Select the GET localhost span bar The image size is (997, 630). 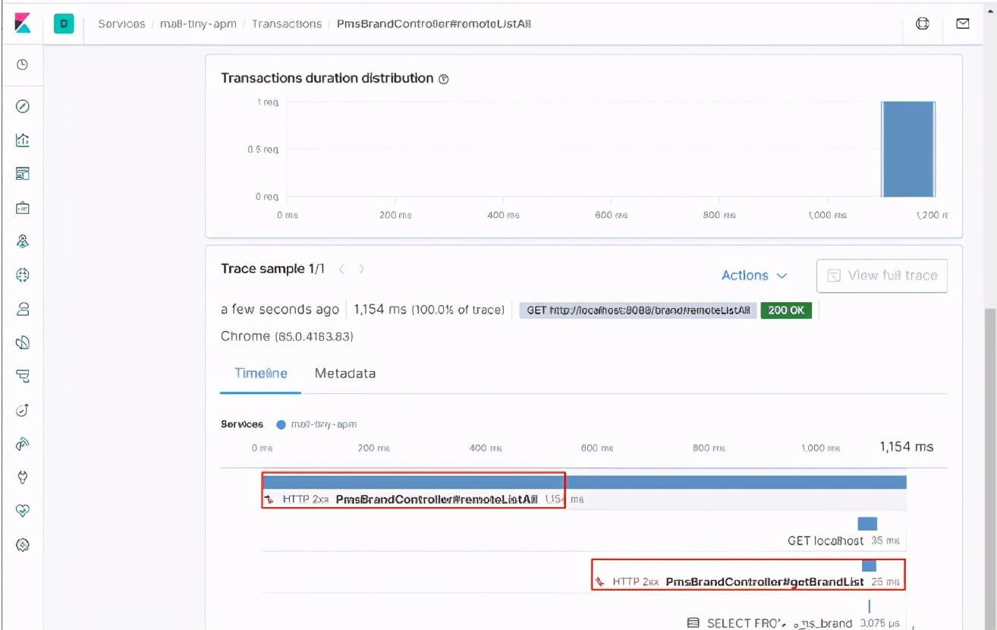[x=867, y=524]
